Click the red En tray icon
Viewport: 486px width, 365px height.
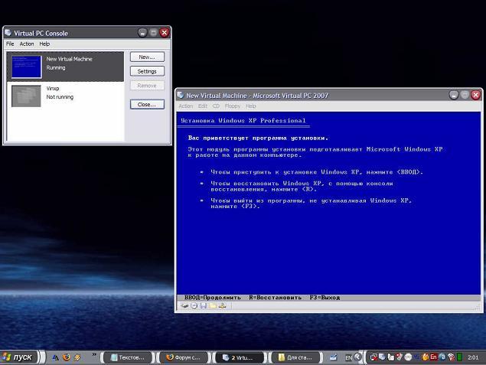(433, 357)
